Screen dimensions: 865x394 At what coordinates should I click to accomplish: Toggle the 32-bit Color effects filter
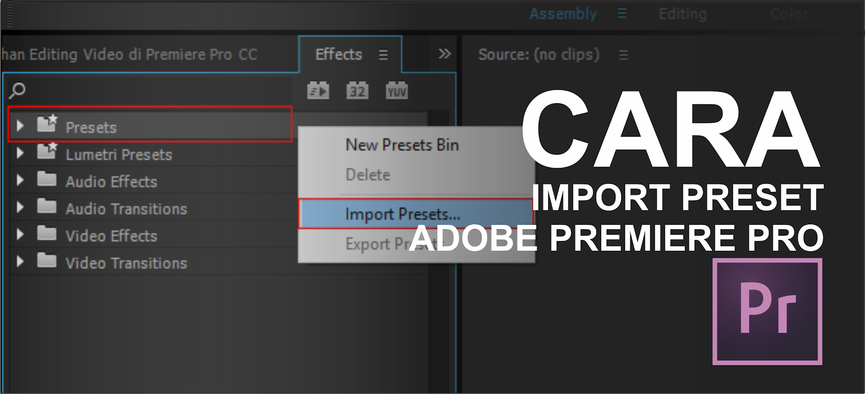357,90
